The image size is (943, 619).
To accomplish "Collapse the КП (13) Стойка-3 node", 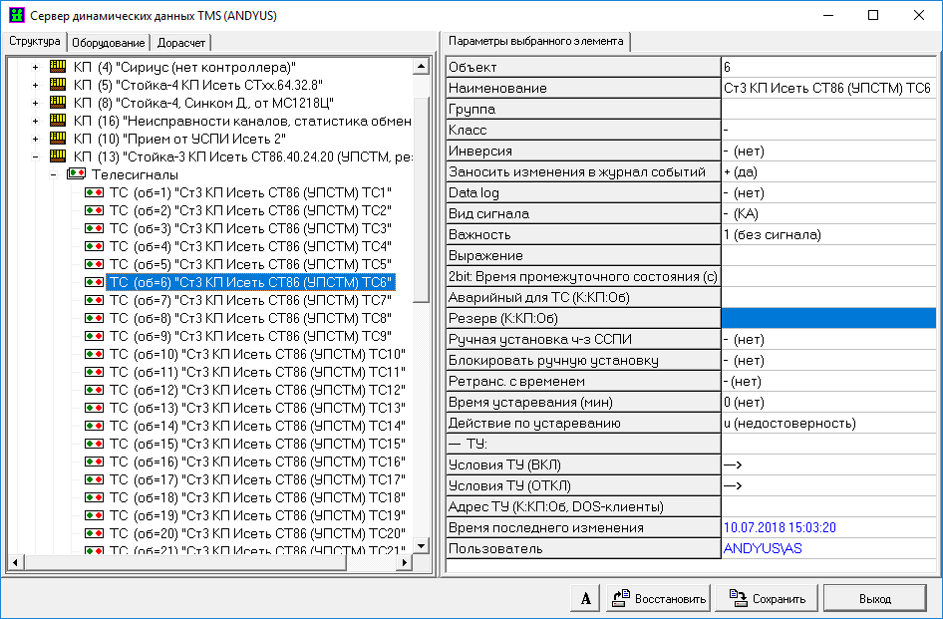I will click(36, 156).
